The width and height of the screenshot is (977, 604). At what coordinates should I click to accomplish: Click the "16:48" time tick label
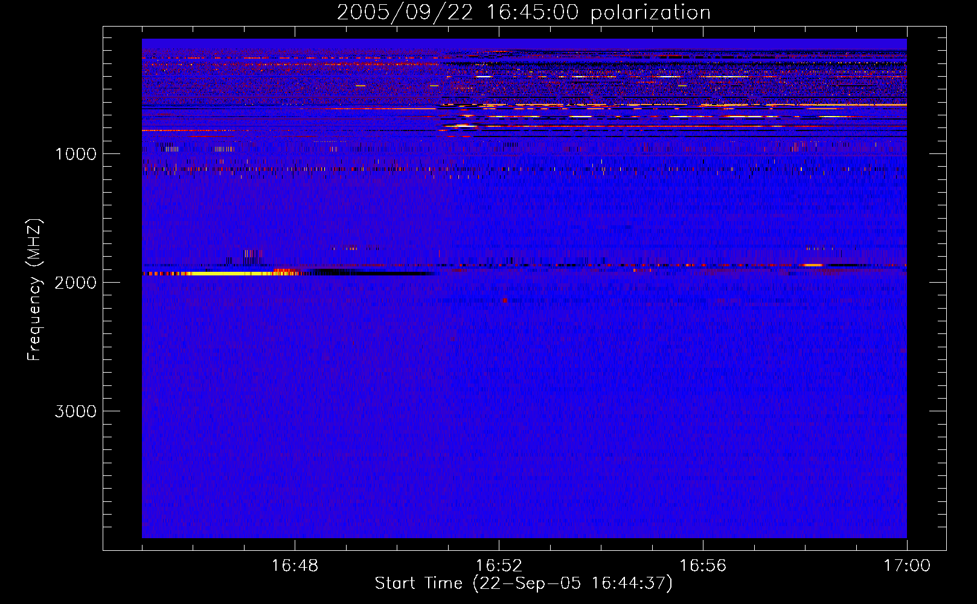click(x=295, y=566)
